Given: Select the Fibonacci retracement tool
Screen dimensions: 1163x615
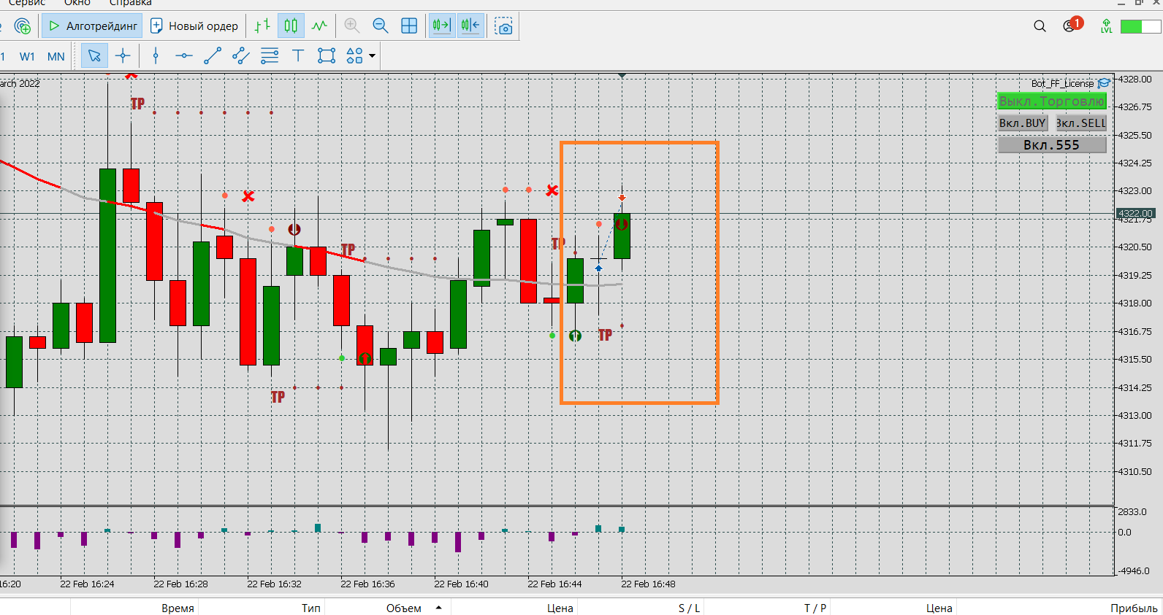Looking at the screenshot, I should 270,56.
